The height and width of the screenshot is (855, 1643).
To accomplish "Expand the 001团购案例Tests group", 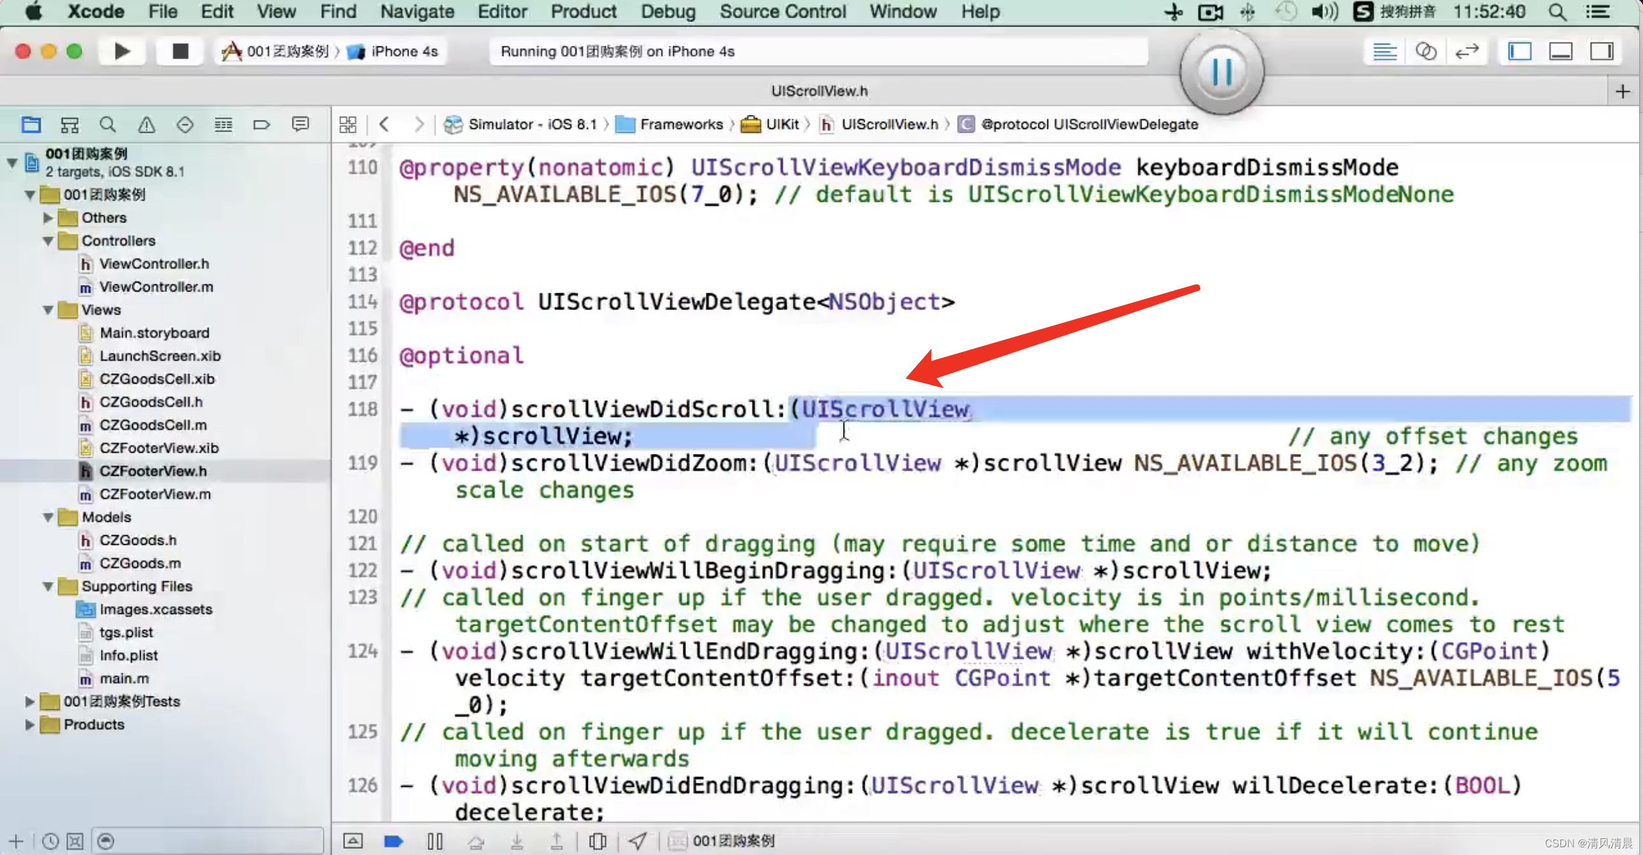I will (x=30, y=701).
